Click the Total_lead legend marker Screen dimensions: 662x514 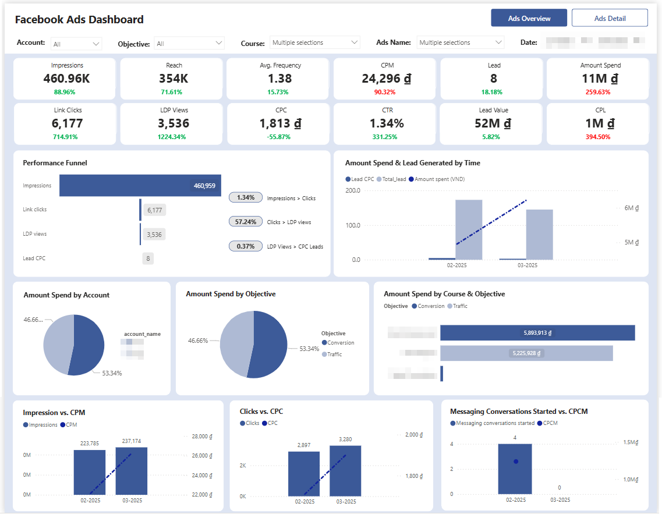[379, 179]
